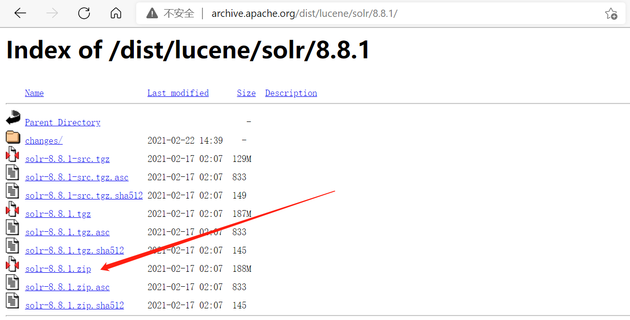Click the Parent Directory back-arrow icon
The height and width of the screenshot is (320, 630).
13,118
